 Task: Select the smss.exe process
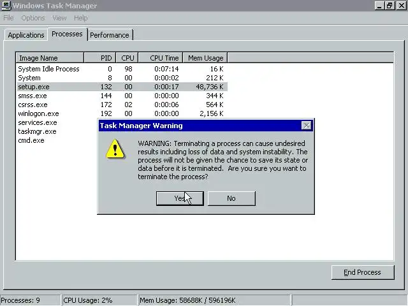coord(122,96)
